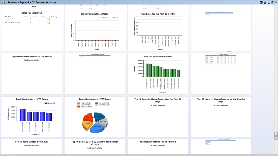
Task: Click the VANCOUVE0001 bar in YTD Sales chart
Action: [36, 116]
